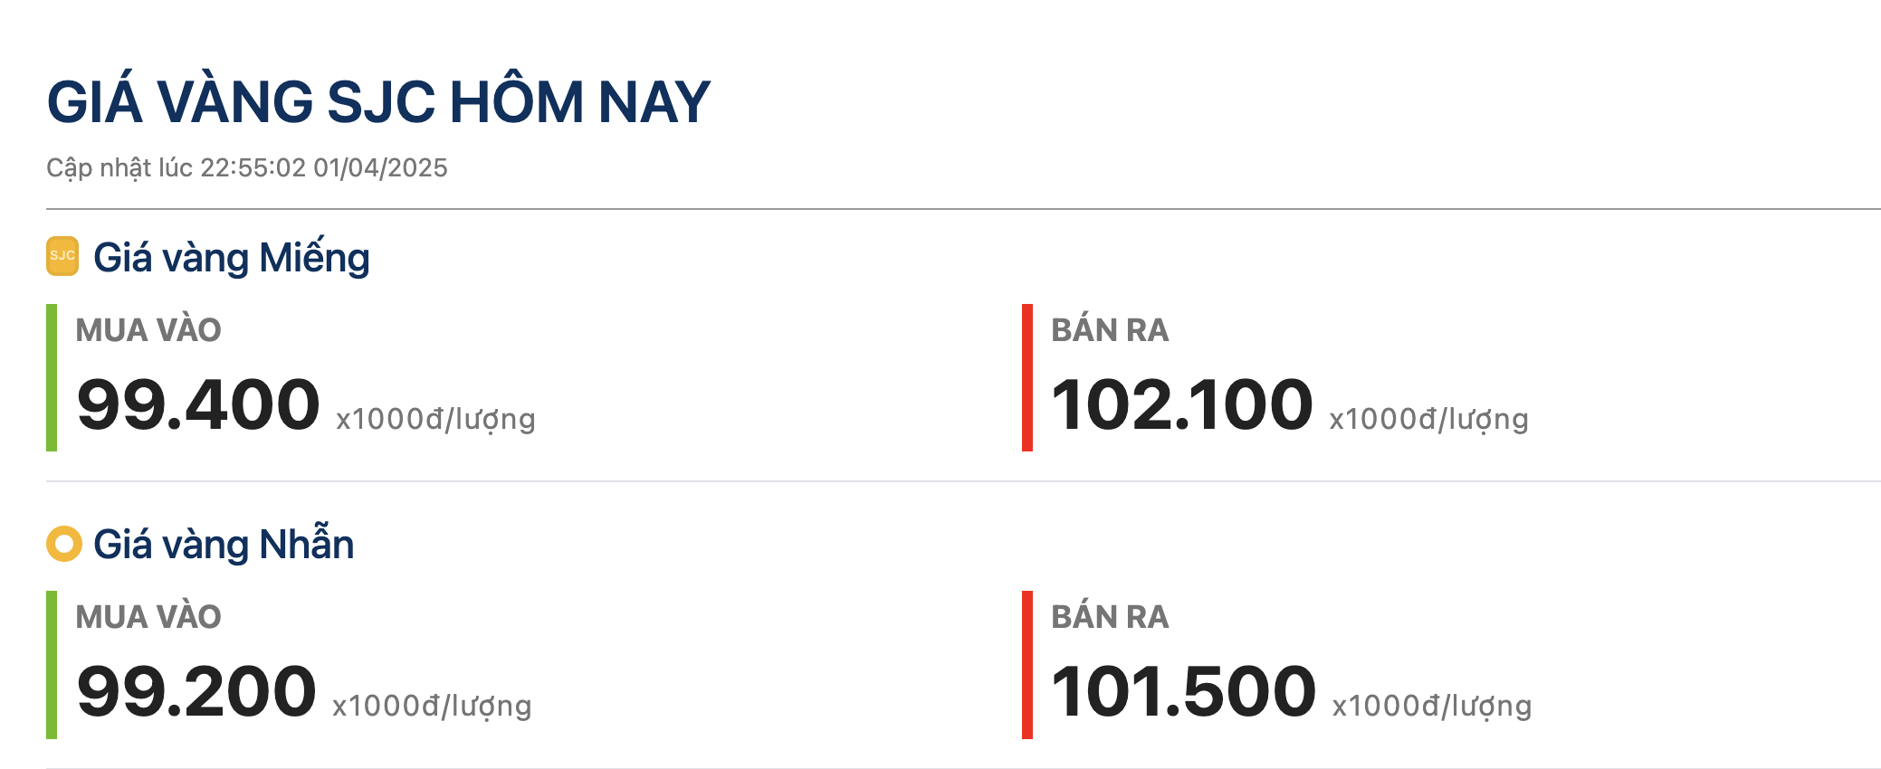The image size is (1881, 769).
Task: Click the green bar beside the 99.400 price
Action: (x=52, y=377)
